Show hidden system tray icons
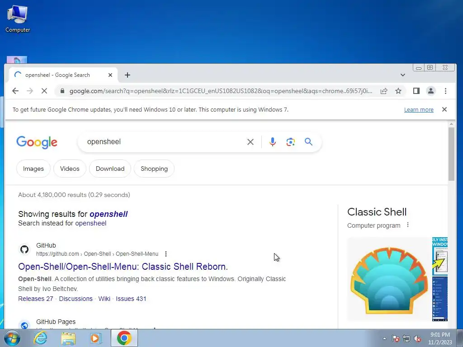 click(x=384, y=338)
